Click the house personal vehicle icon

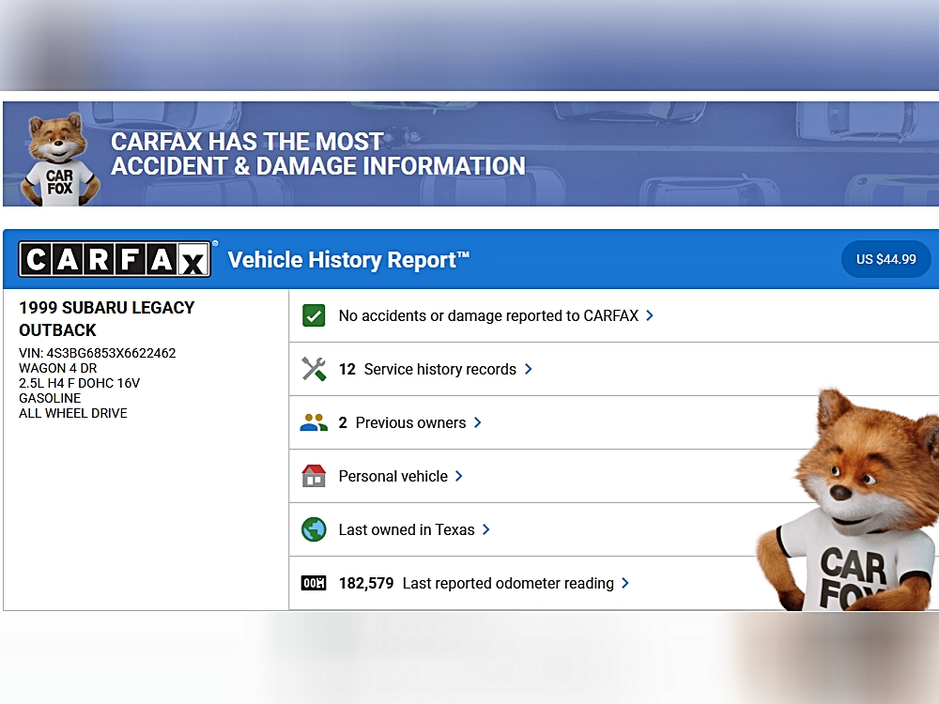(314, 476)
